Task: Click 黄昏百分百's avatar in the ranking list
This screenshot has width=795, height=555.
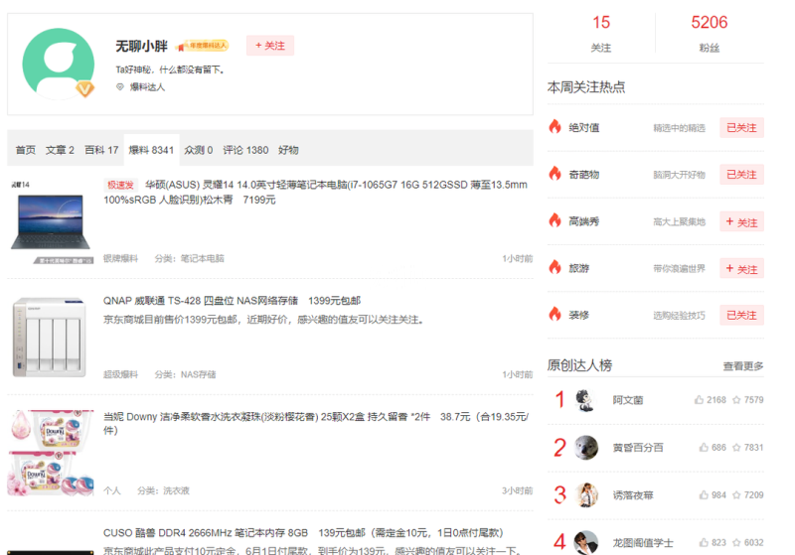Action: click(x=586, y=447)
